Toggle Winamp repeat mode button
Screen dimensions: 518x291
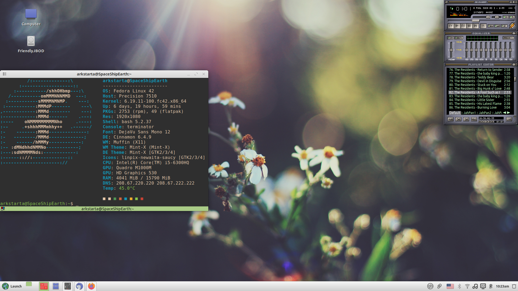pos(504,26)
